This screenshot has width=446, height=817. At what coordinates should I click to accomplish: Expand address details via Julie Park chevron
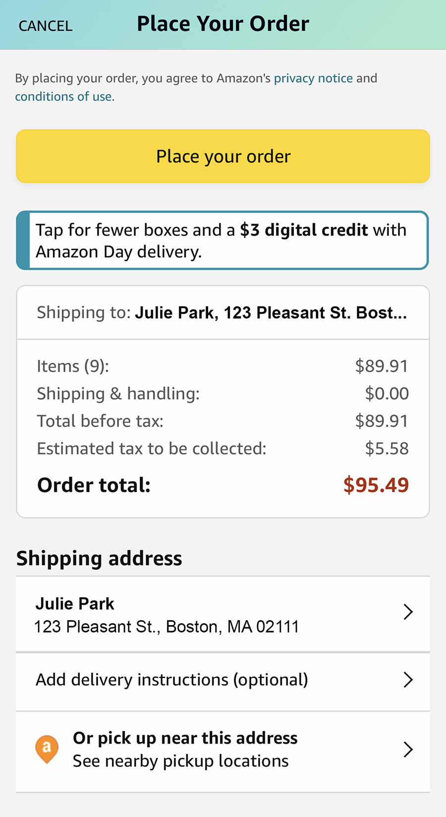click(408, 612)
